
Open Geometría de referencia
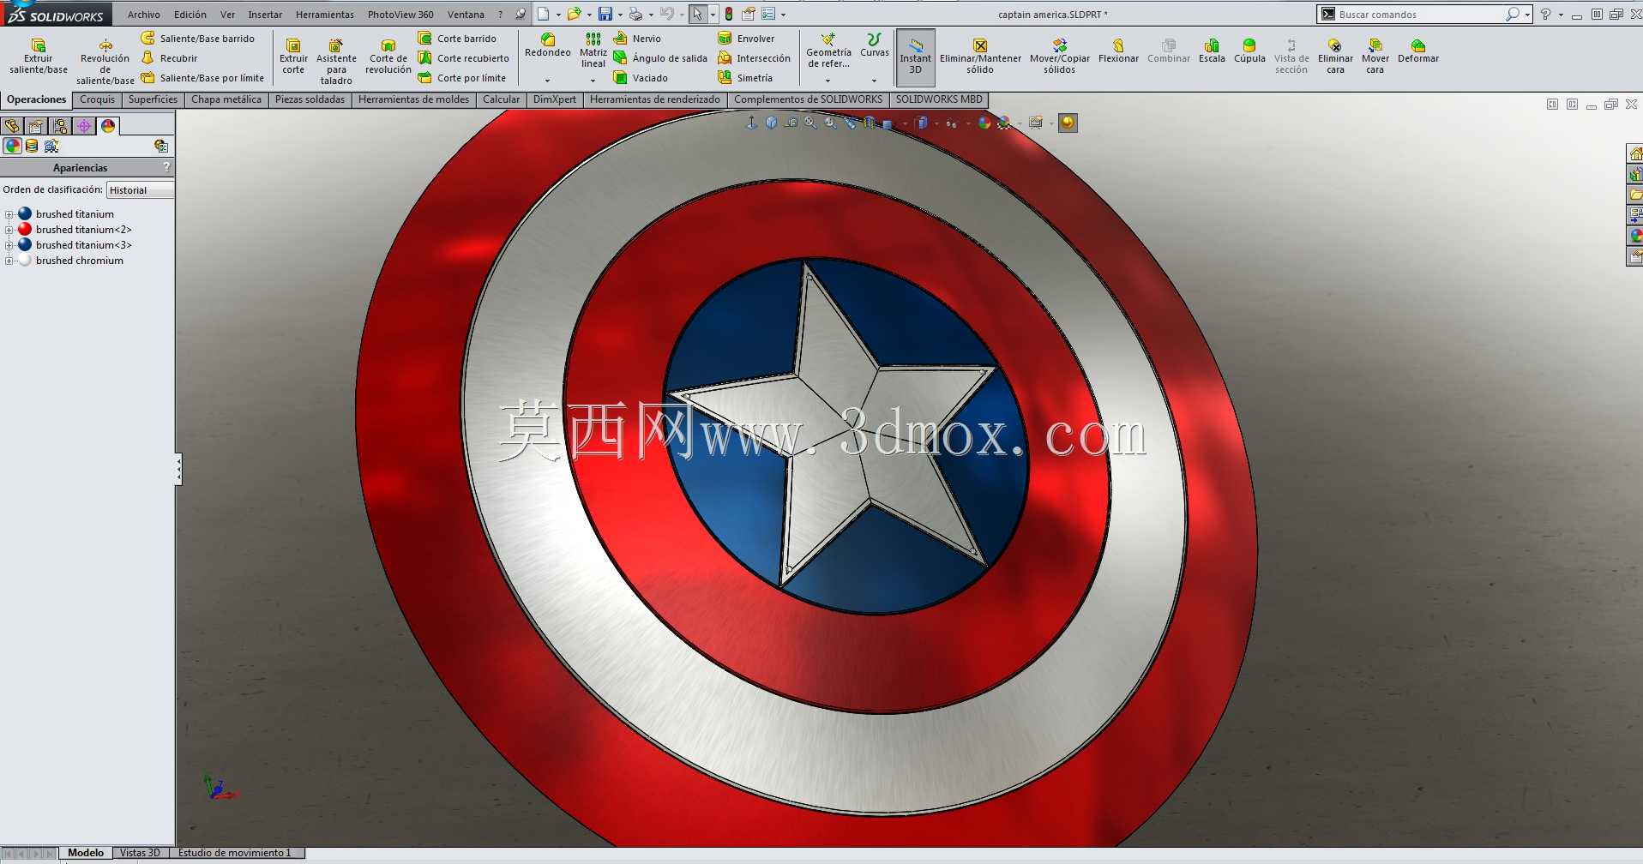point(828,51)
